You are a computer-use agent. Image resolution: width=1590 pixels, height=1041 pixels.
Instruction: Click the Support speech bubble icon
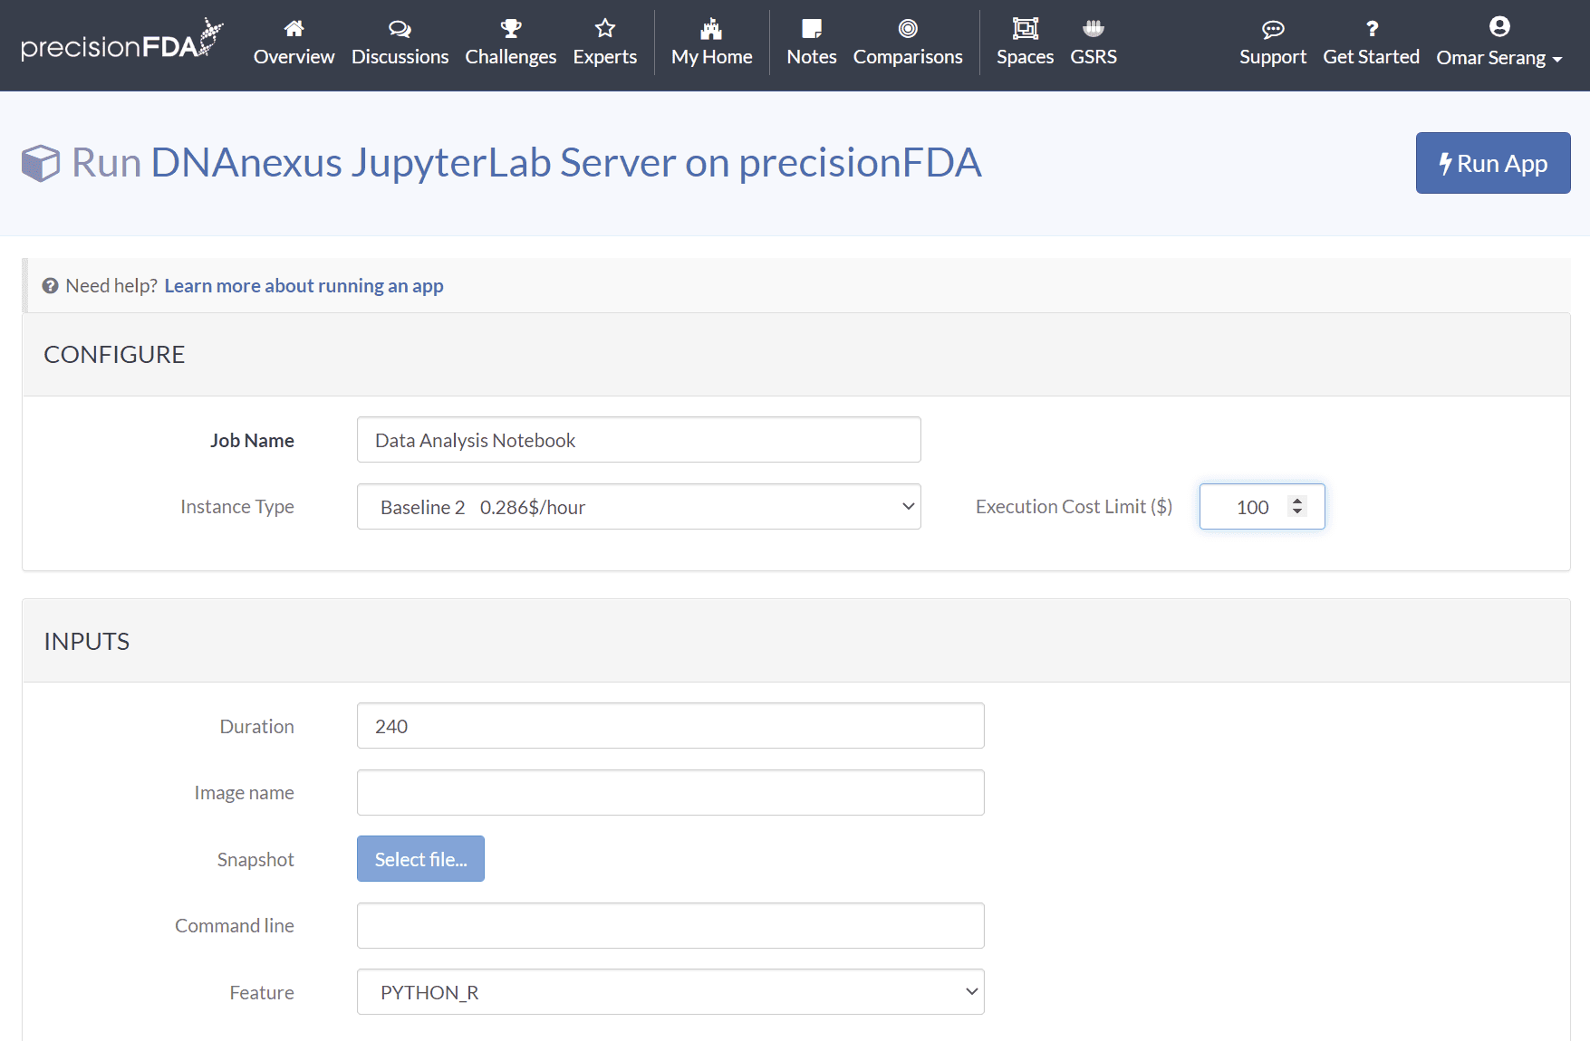pos(1273,29)
